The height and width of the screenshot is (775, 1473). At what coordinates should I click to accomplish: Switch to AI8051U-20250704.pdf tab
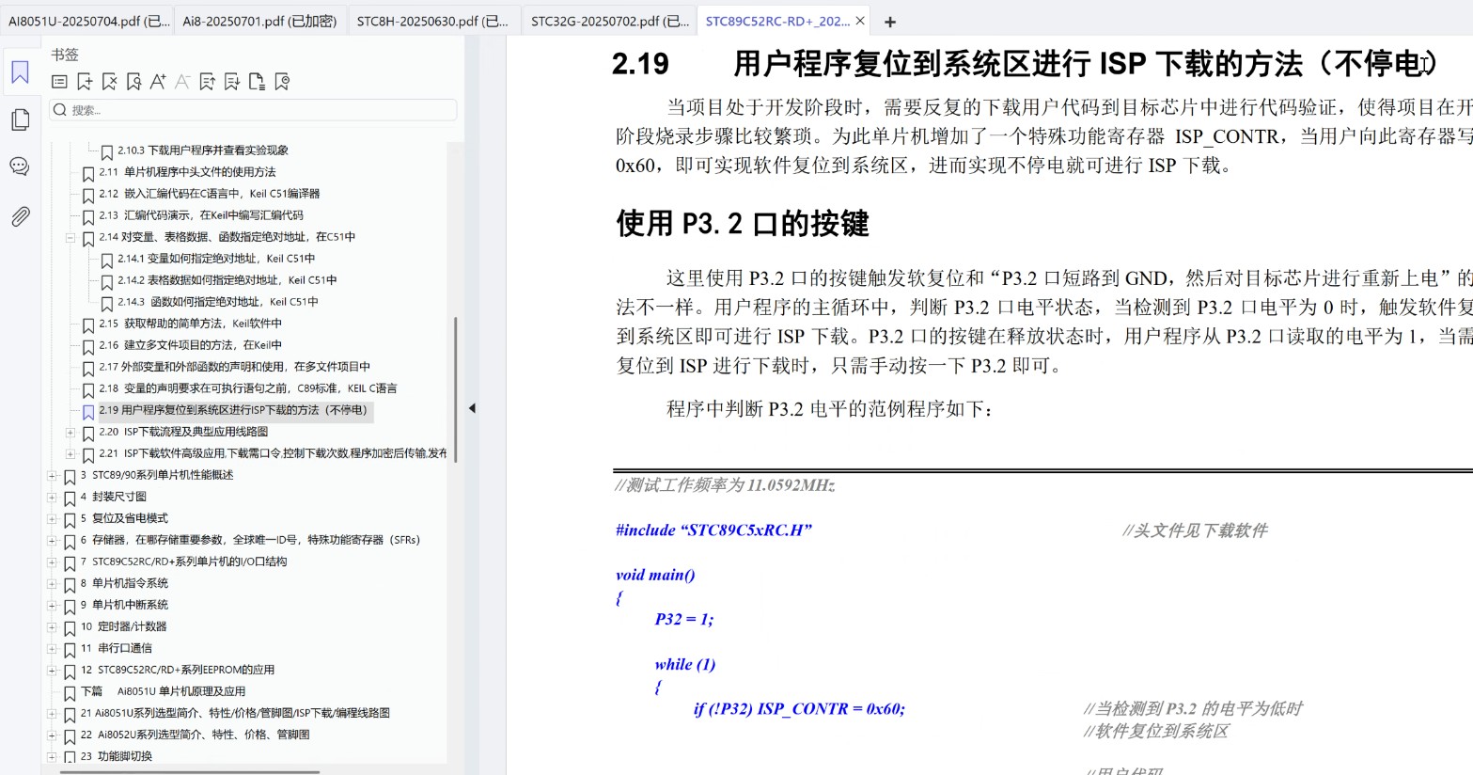point(86,21)
